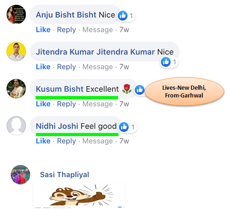
Task: Click the like reaction icon beside Kusum Bisht's comment
Action: pos(139,90)
